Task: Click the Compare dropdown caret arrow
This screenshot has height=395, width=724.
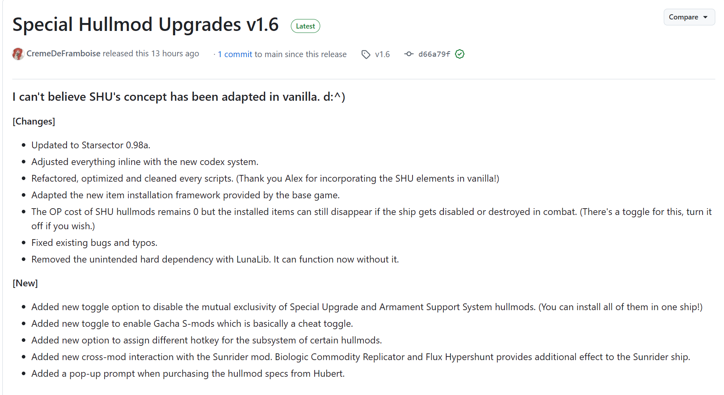Action: 705,17
